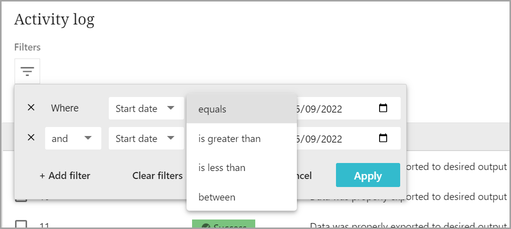Expand Start date dropdown in second row
This screenshot has height=229, width=511.
click(146, 138)
